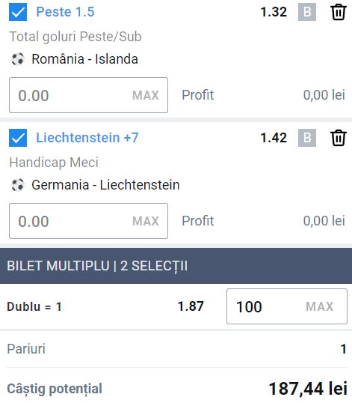
Task: Select the Dublu = 1 bet row
Action: 176,306
